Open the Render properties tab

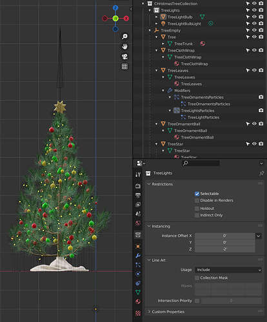tap(138, 186)
